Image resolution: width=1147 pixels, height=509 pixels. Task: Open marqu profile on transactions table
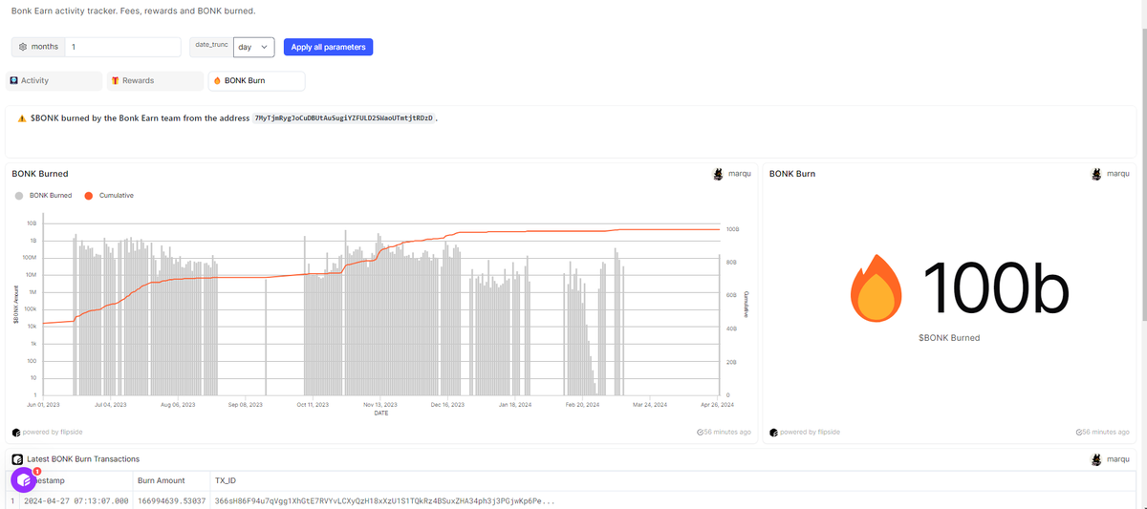click(1117, 459)
